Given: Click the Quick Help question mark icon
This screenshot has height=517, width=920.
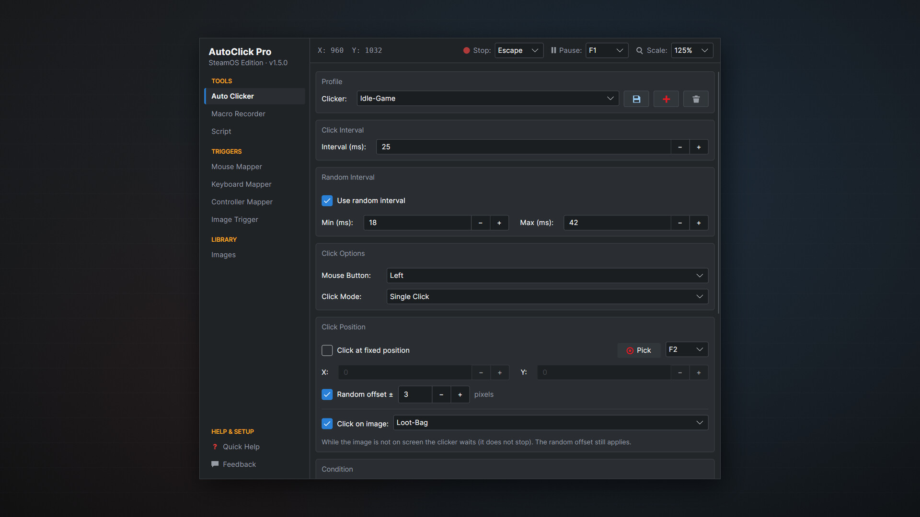Looking at the screenshot, I should (x=215, y=447).
